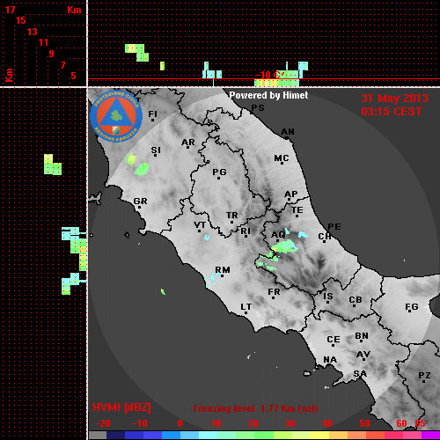Image resolution: width=440 pixels, height=440 pixels.
Task: Click the '7' height scale label
Action: (x=62, y=65)
